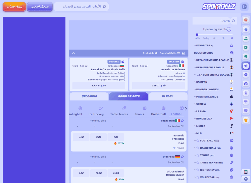Switch to the In Play tab

click(x=168, y=96)
